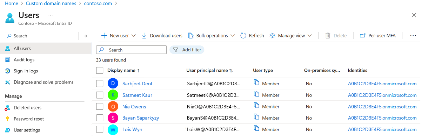Click Sarbjeet Deol's avatar circle
Screen dimensions: 421x136
click(x=113, y=84)
